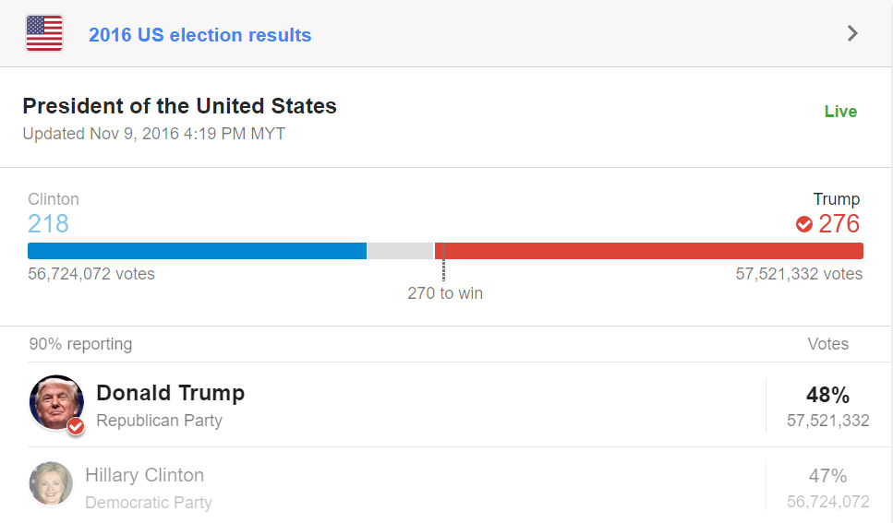This screenshot has height=523, width=893.
Task: Click the blue Clinton segment of the electoral bar
Action: pyautogui.click(x=197, y=251)
